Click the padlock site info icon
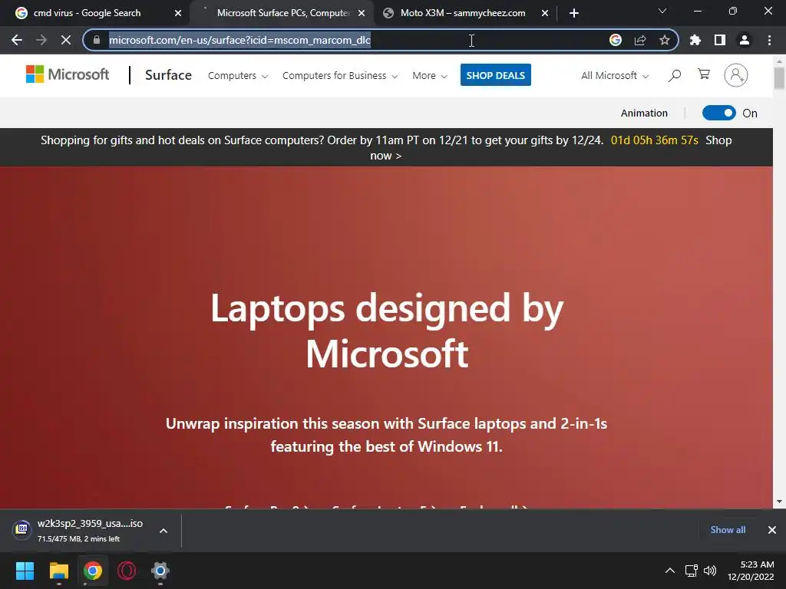The width and height of the screenshot is (786, 589). click(97, 40)
